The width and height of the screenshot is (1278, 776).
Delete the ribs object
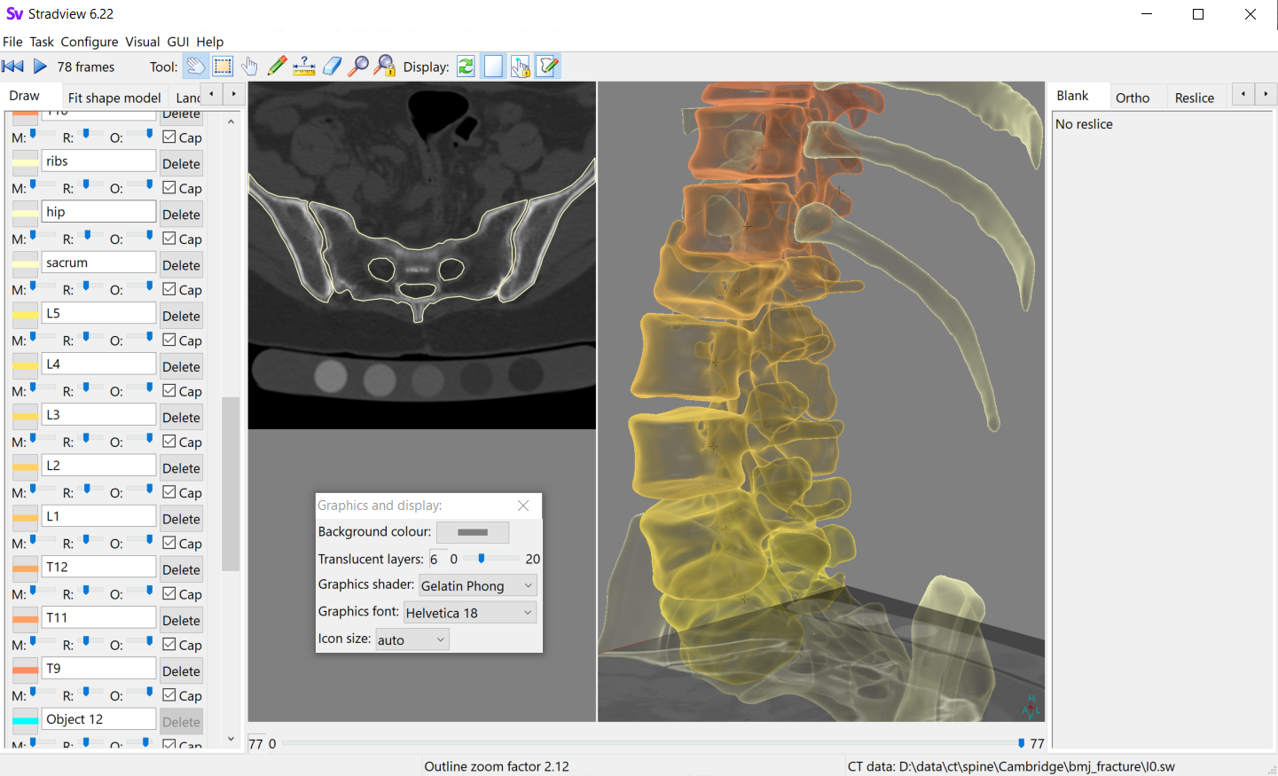tap(182, 164)
